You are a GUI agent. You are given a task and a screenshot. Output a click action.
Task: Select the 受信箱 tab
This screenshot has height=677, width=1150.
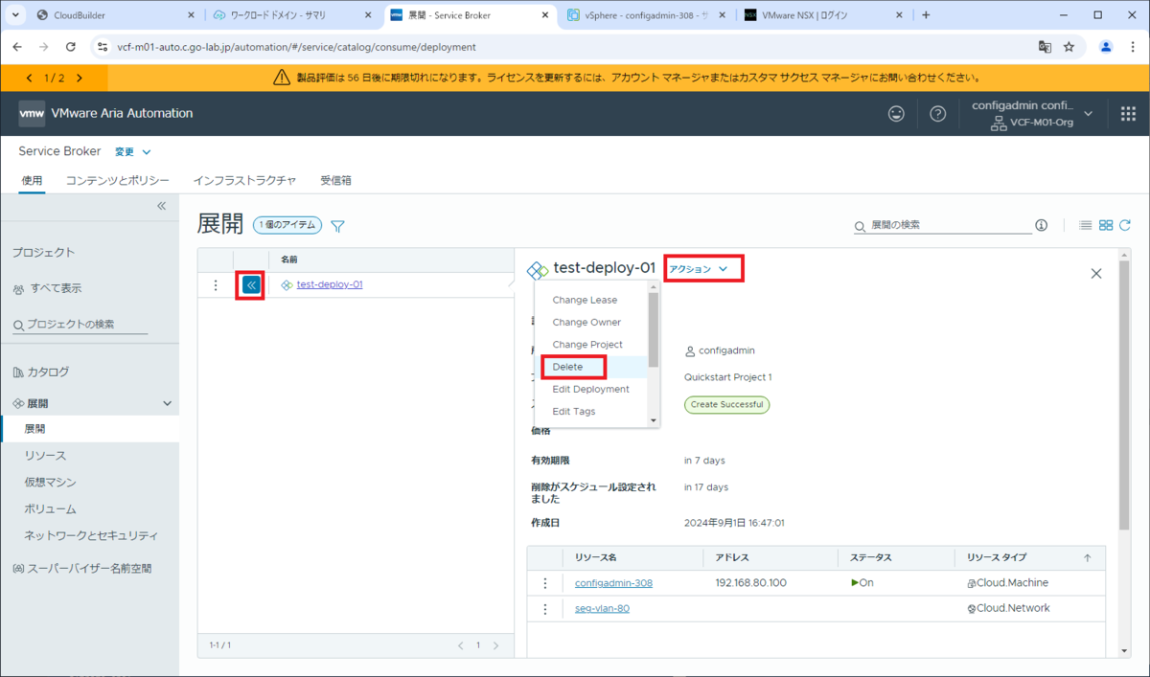(335, 180)
